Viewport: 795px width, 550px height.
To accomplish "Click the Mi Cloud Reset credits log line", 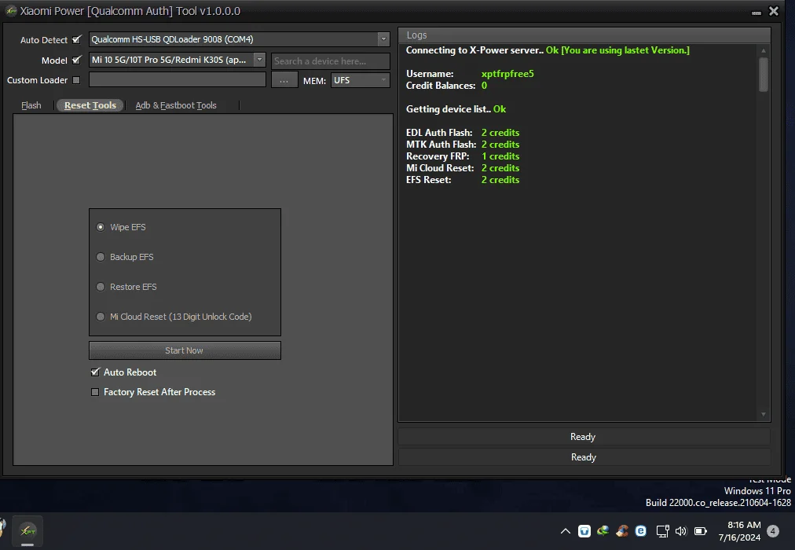I will coord(463,168).
